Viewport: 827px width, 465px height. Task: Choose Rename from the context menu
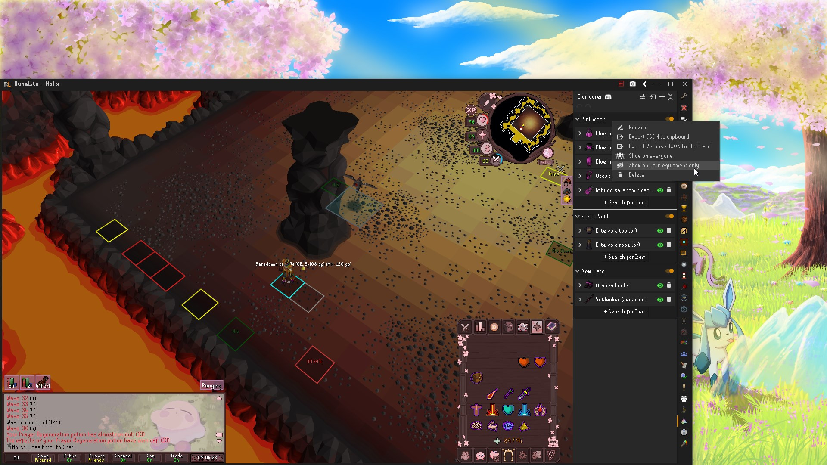coord(665,127)
